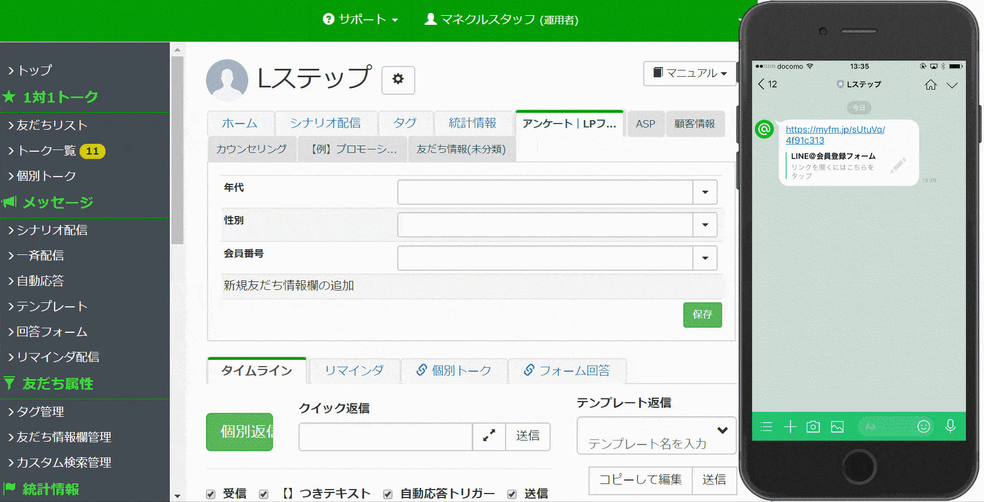Open the 顧客情報 tab
984x502 pixels.
(695, 124)
